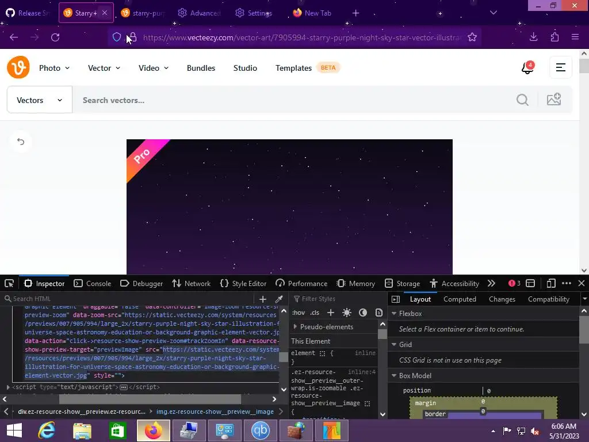
Task: Open the list all tabs chevron
Action: click(493, 13)
